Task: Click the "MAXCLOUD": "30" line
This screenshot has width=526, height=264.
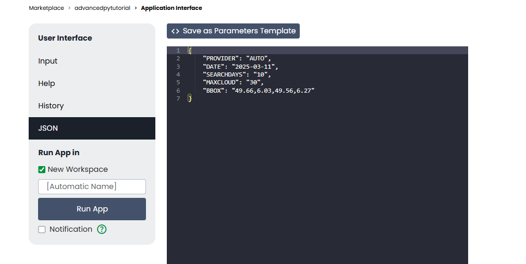Action: pos(233,82)
